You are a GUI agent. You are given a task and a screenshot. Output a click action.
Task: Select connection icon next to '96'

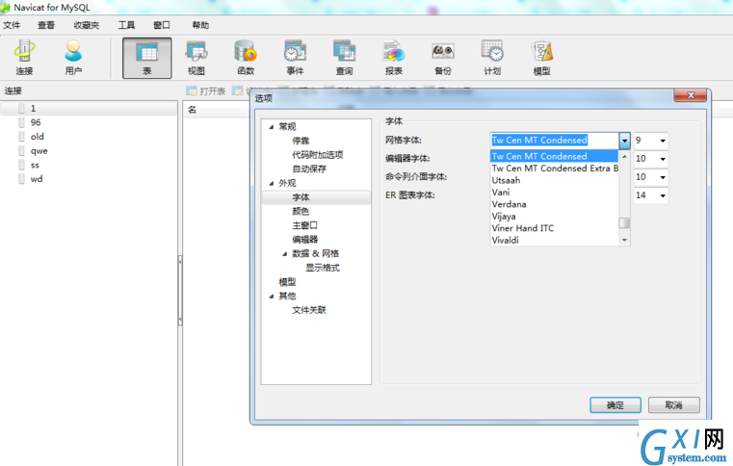pyautogui.click(x=21, y=122)
